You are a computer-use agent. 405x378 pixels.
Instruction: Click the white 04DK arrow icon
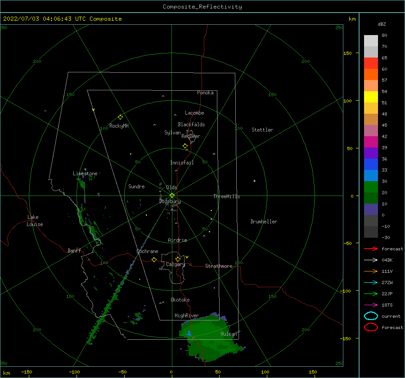tap(371, 260)
